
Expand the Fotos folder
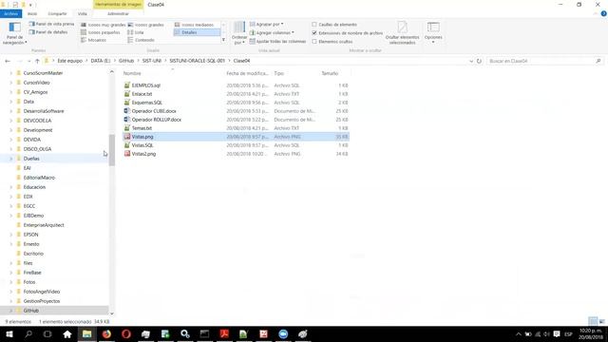coord(10,282)
